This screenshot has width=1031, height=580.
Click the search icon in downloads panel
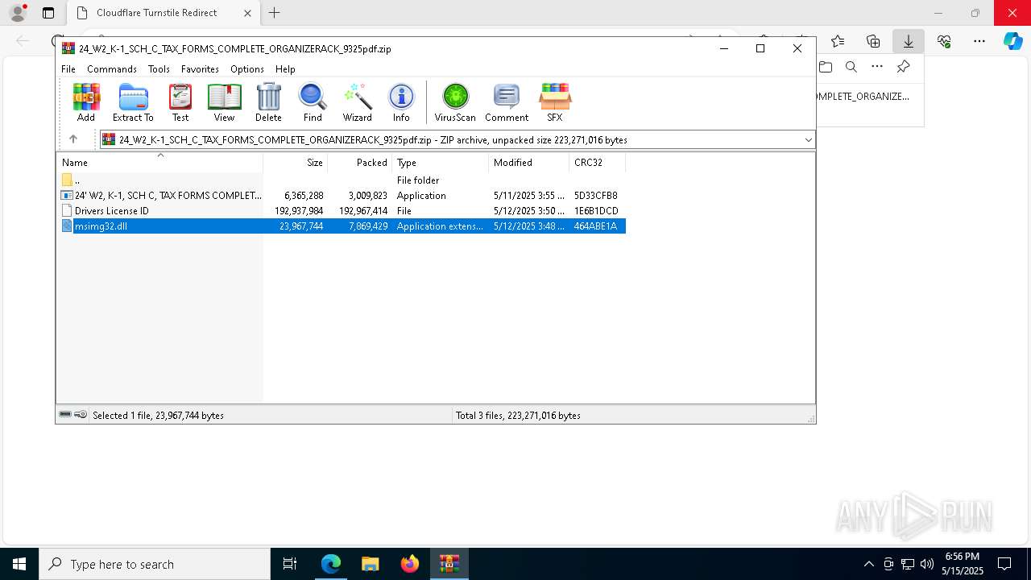[x=851, y=67]
